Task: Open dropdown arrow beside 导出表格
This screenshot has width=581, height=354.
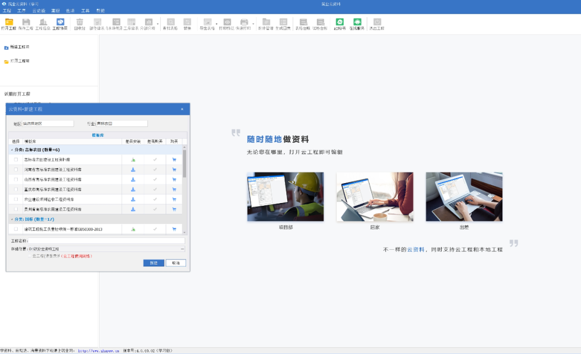Action: click(217, 24)
